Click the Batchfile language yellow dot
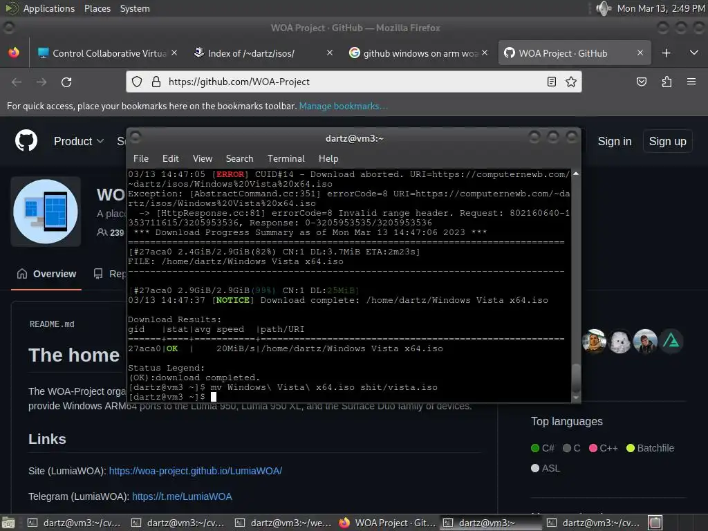This screenshot has height=531, width=708. pos(631,448)
